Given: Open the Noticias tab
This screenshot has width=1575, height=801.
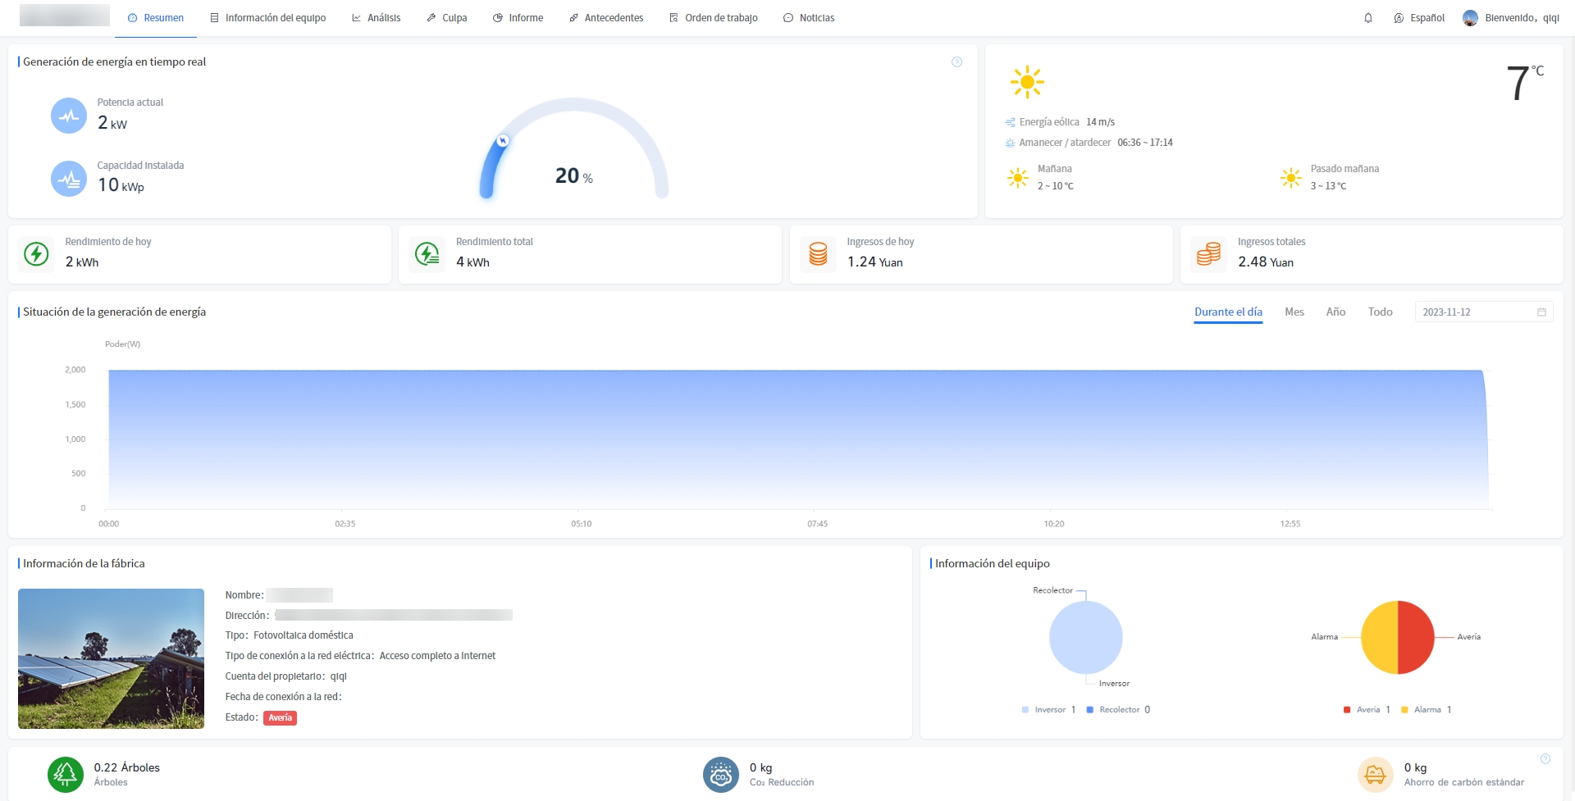Looking at the screenshot, I should (x=809, y=18).
